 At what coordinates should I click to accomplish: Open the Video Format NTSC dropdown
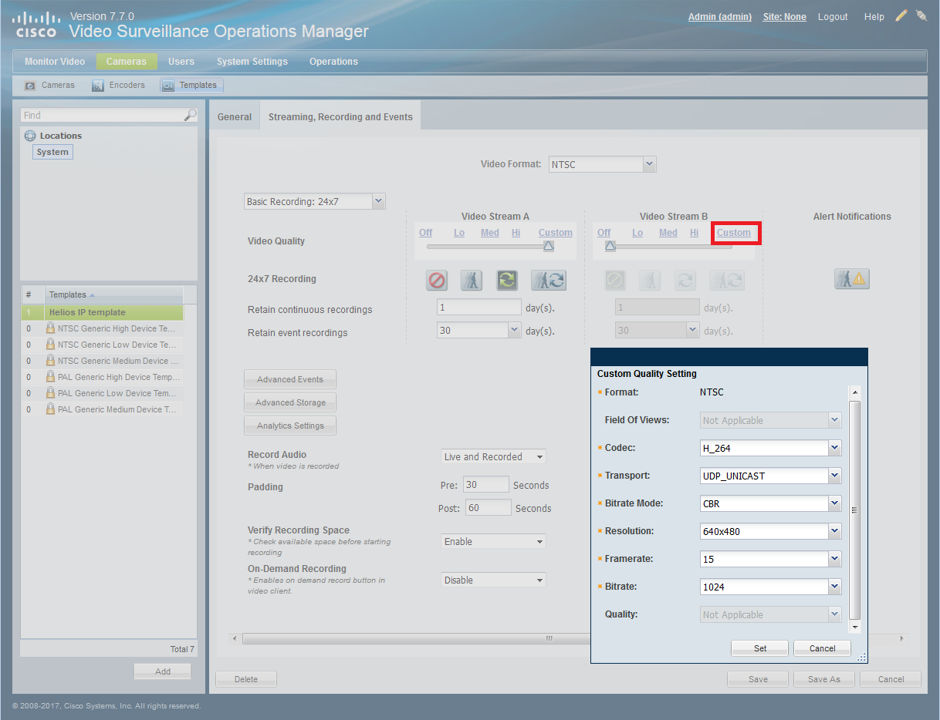click(x=649, y=163)
